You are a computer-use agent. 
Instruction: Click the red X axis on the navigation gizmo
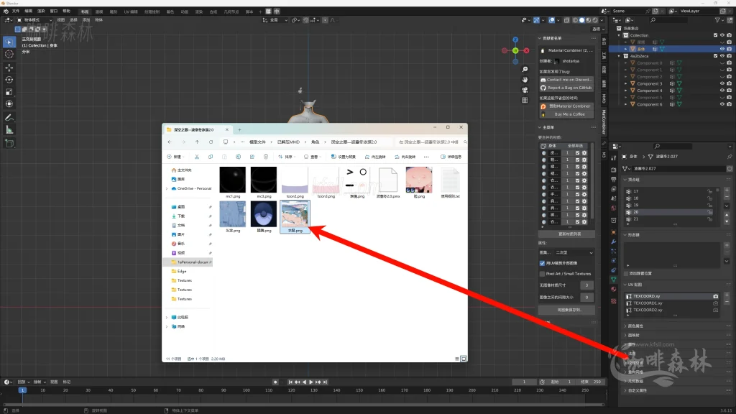click(x=527, y=50)
